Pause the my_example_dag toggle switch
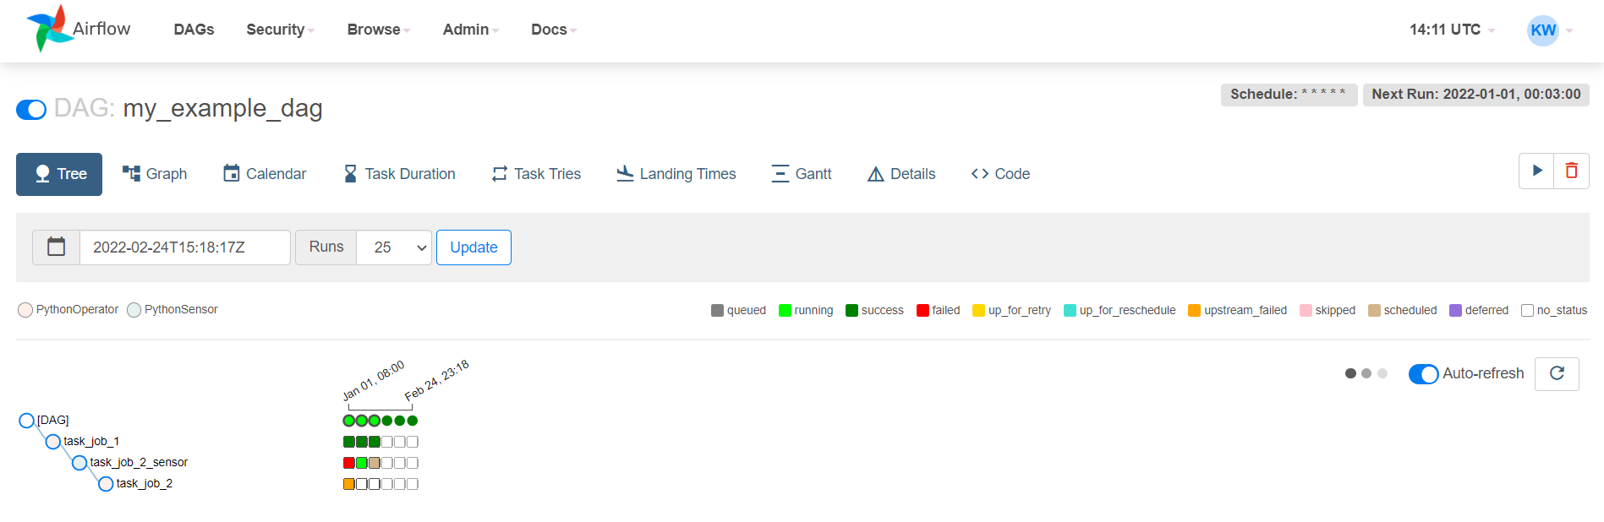This screenshot has width=1604, height=522. (x=31, y=110)
